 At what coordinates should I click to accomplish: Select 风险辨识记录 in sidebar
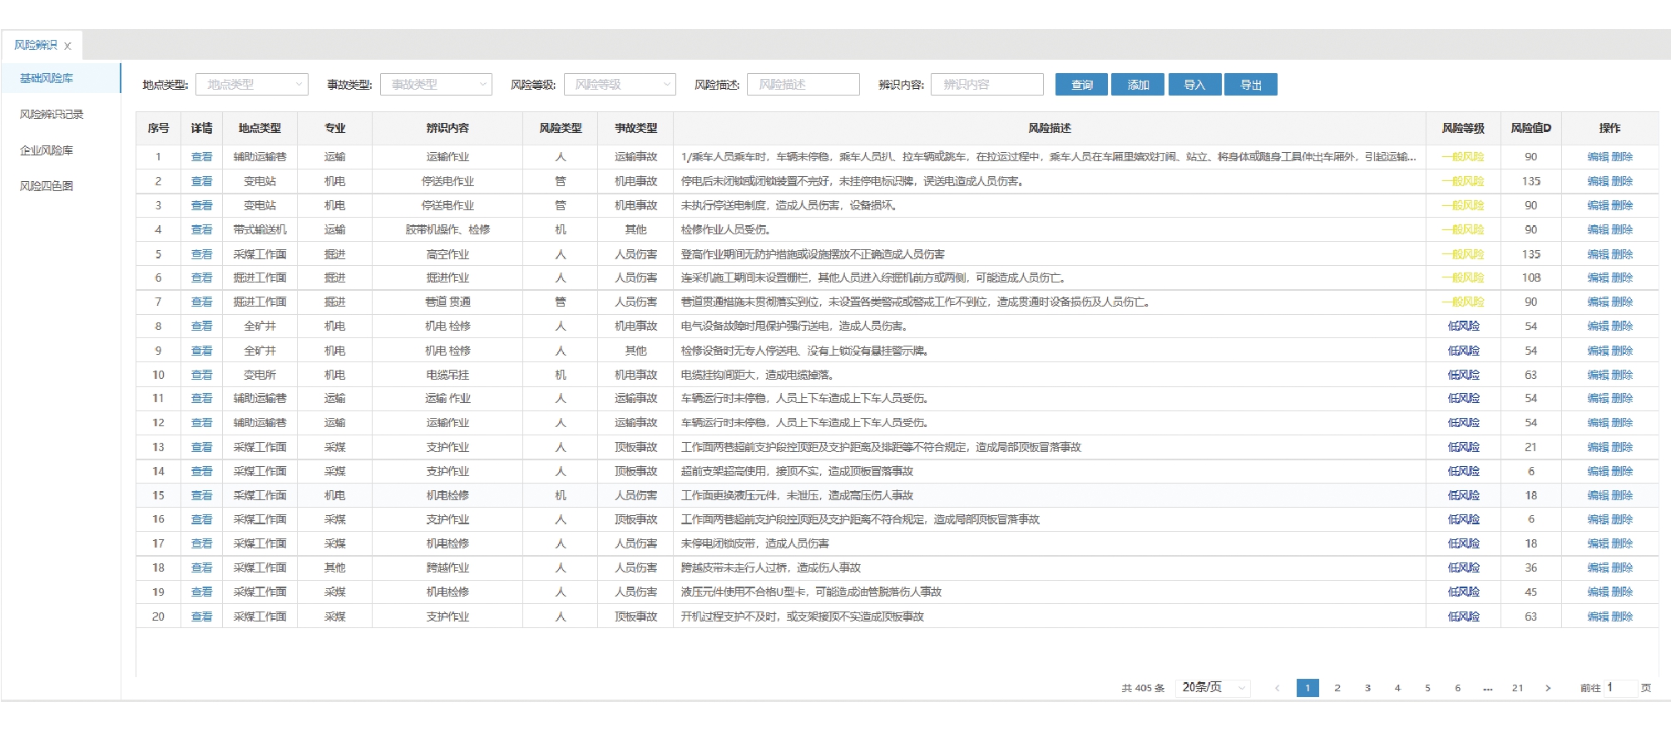(52, 115)
